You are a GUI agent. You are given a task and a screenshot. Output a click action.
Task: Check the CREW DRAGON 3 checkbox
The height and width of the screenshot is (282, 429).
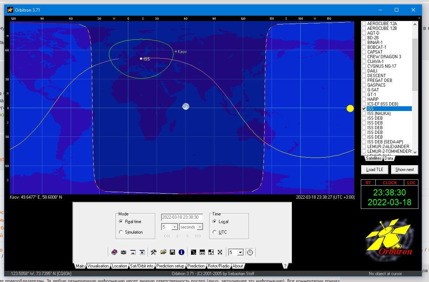tap(364, 56)
